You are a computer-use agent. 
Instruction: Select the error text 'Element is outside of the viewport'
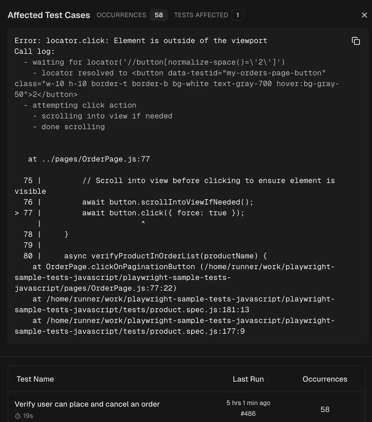(190, 40)
